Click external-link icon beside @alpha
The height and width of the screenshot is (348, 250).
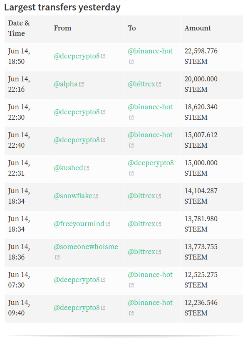coord(82,84)
